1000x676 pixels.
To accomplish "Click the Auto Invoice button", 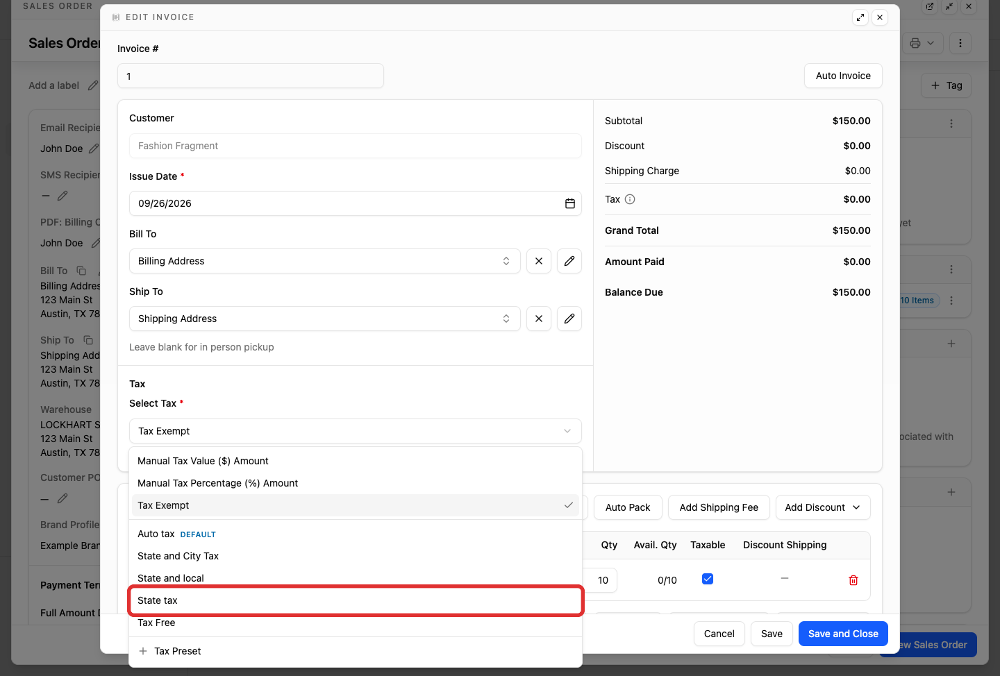I will [843, 76].
